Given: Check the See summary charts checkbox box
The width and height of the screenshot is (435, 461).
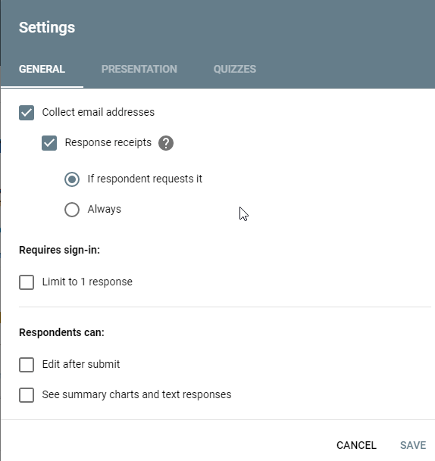Looking at the screenshot, I should 27,395.
